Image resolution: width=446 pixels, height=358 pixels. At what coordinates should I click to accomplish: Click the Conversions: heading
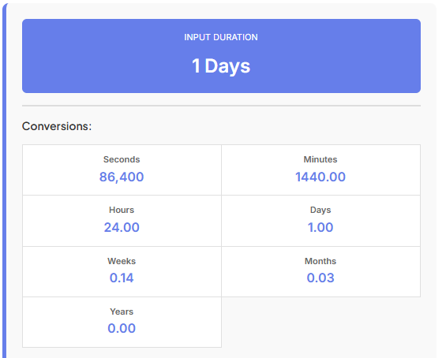point(57,126)
